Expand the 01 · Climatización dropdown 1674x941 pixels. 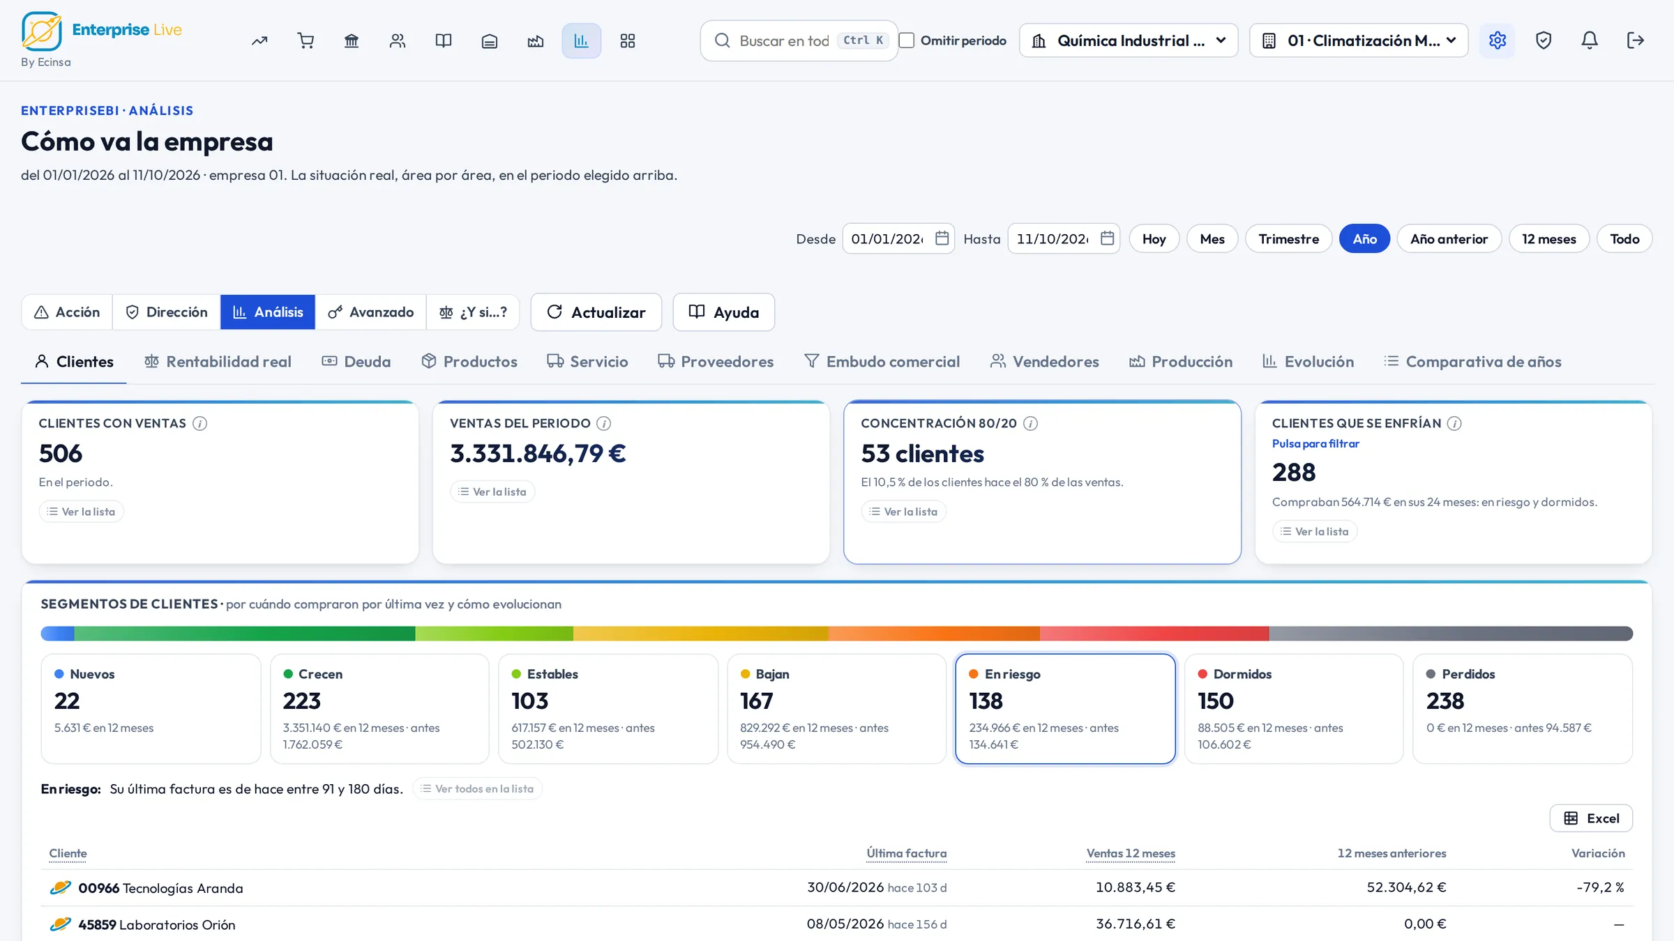(1359, 40)
